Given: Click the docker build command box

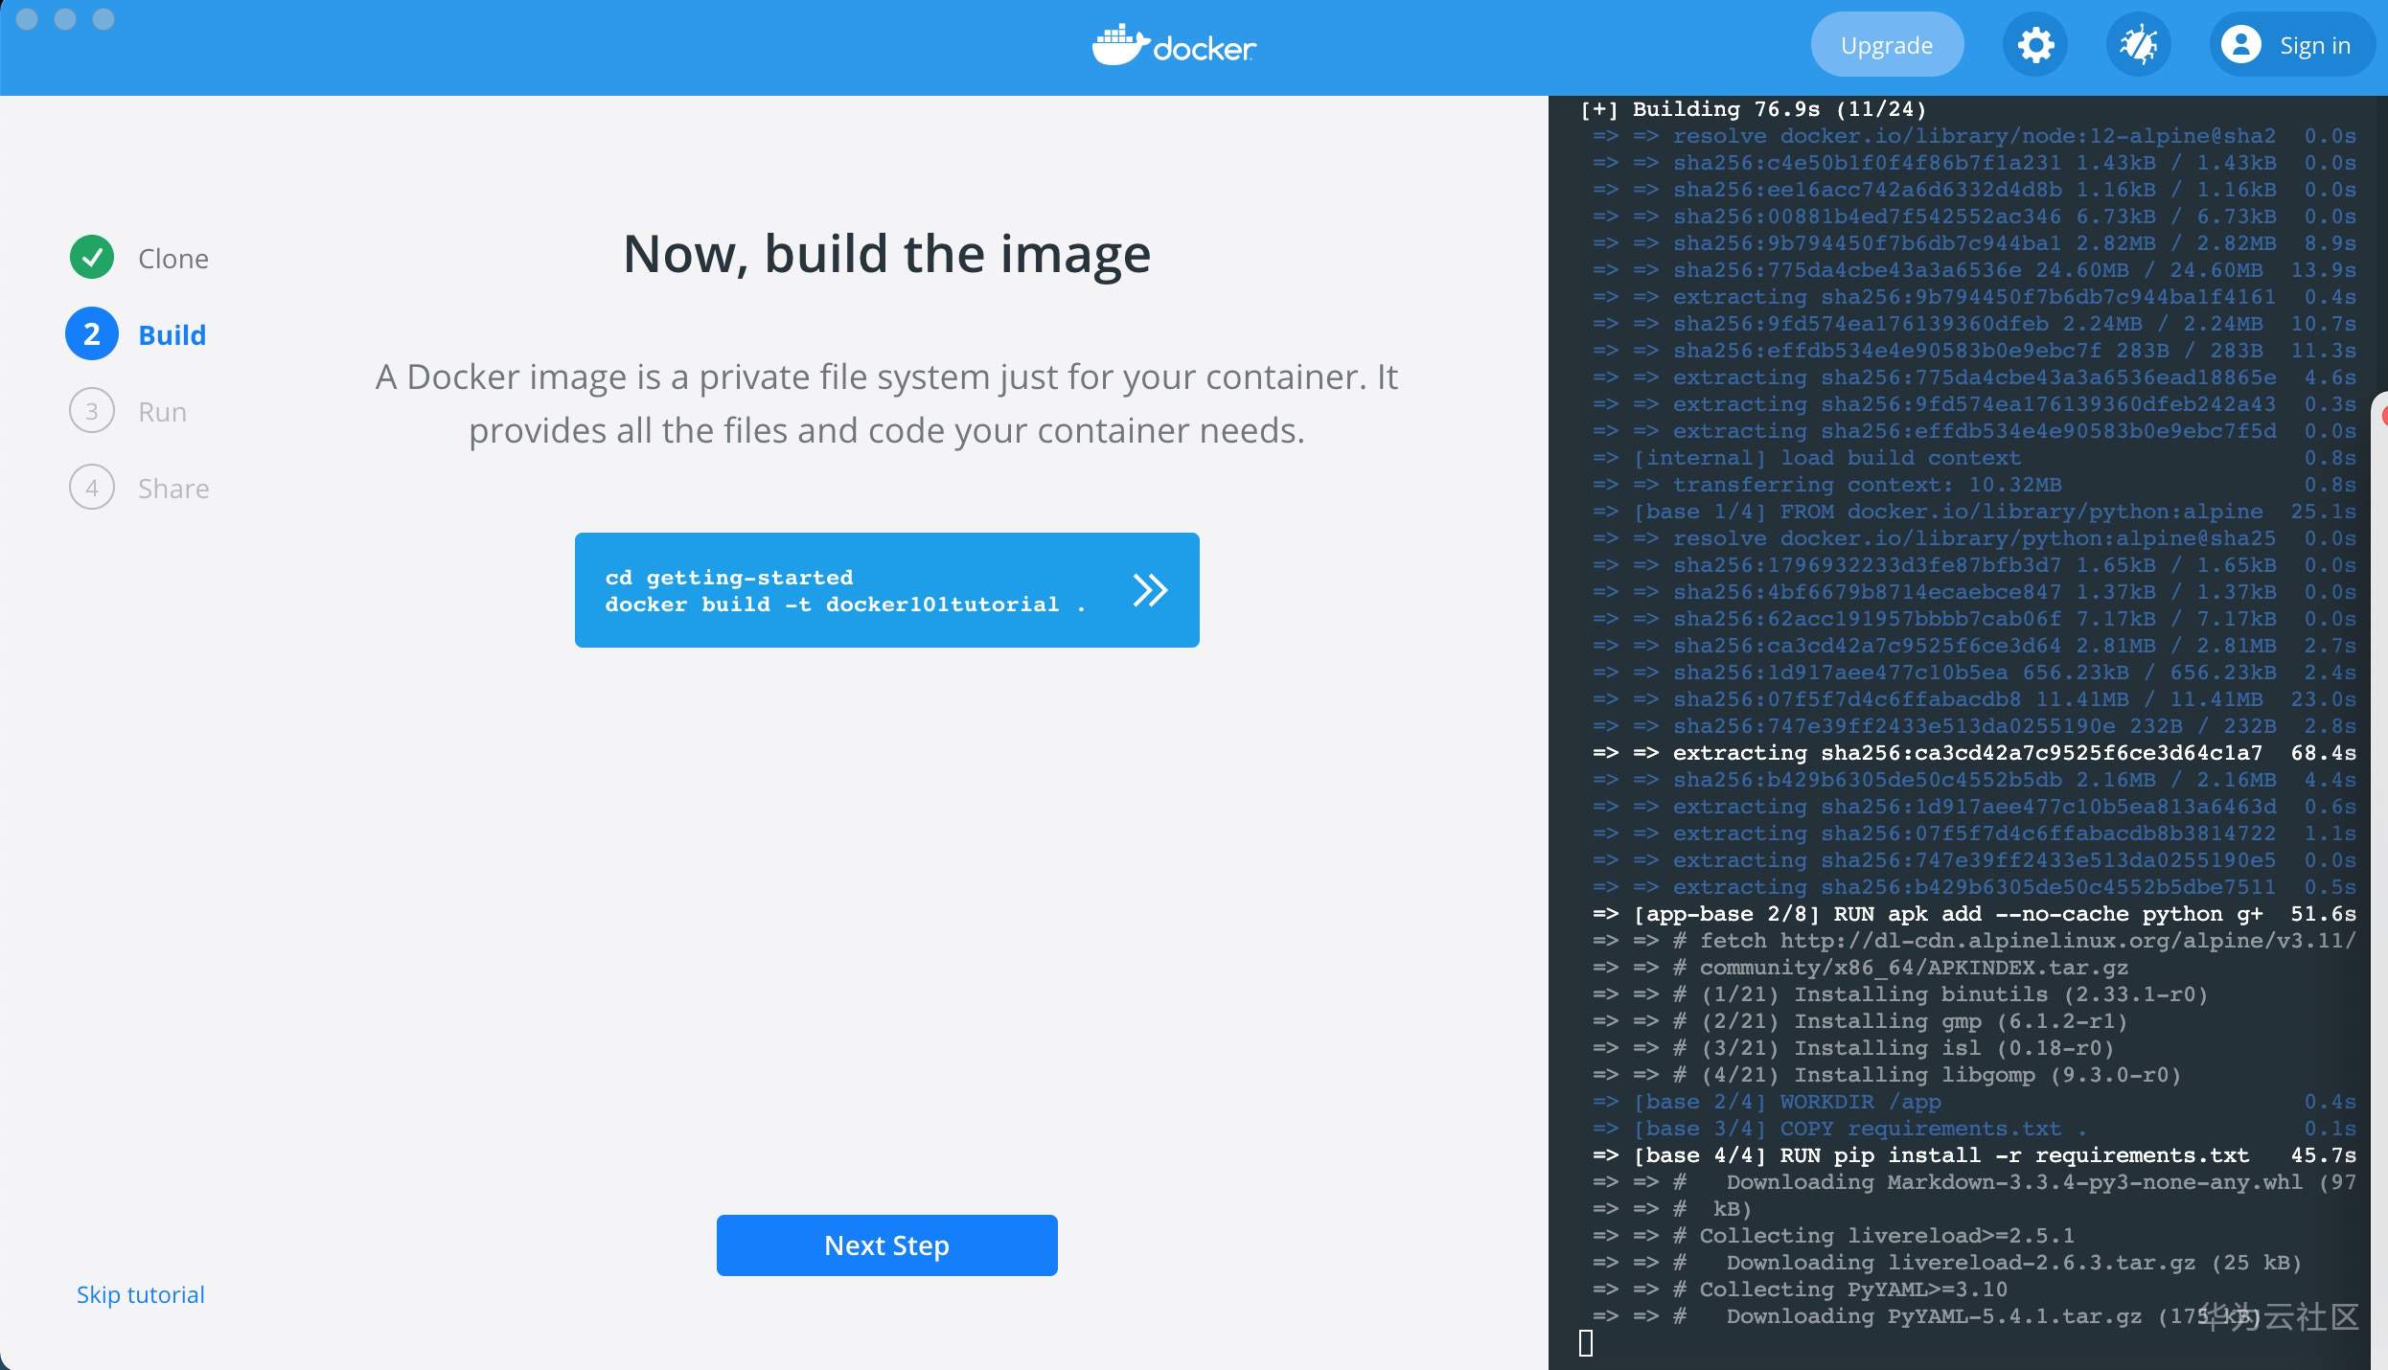Looking at the screenshot, I should [x=843, y=590].
